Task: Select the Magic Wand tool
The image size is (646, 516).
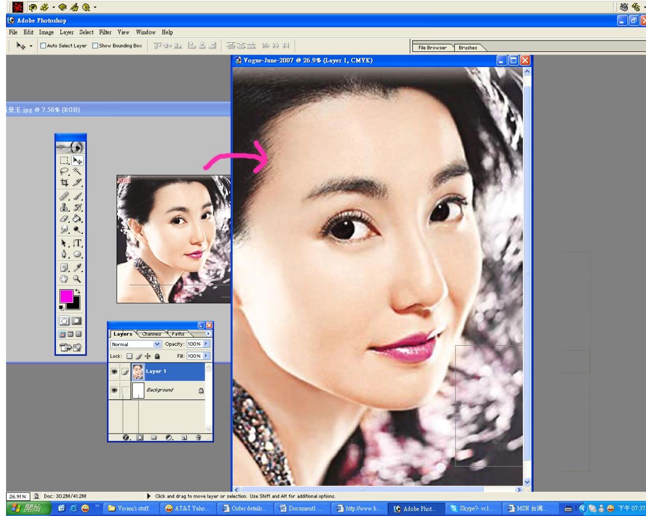Action: 77,171
